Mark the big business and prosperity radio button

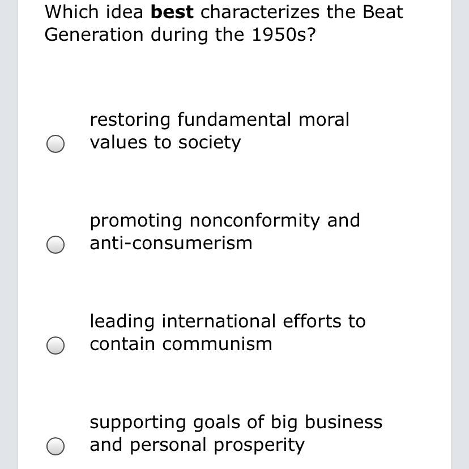(55, 446)
